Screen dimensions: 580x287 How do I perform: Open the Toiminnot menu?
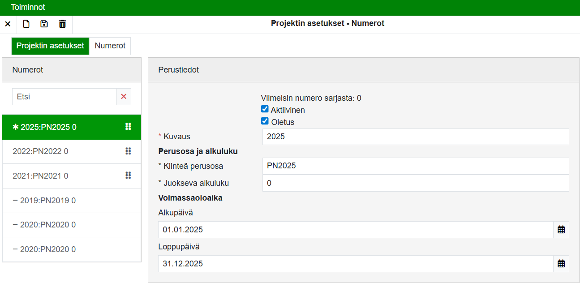[x=28, y=8]
